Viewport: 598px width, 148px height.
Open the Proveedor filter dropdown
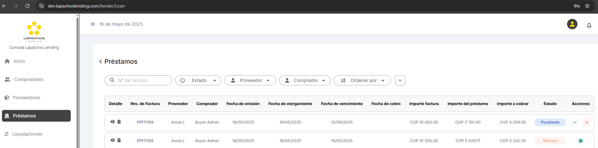[250, 80]
